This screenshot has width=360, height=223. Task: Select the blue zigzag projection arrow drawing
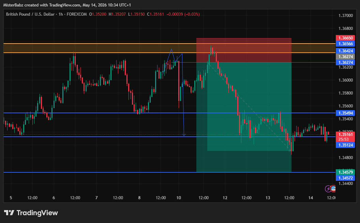coord(183,91)
